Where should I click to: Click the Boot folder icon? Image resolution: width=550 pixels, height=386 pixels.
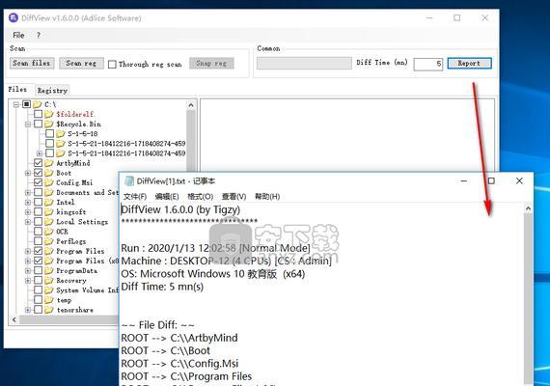(x=49, y=173)
